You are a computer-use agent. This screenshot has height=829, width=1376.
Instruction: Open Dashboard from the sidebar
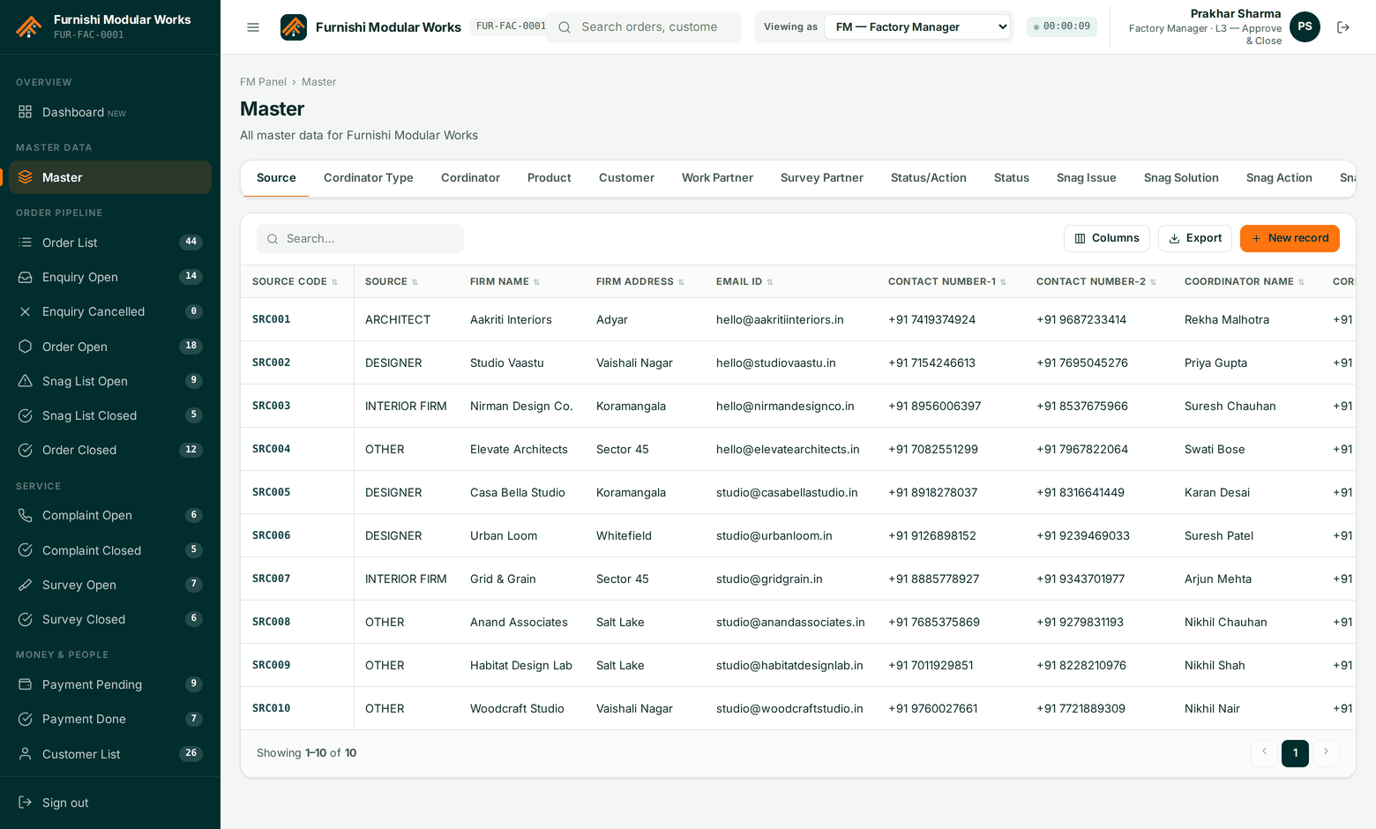(x=110, y=112)
